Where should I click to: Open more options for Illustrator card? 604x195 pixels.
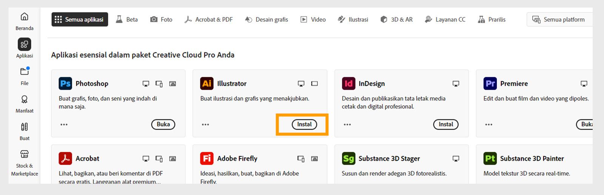coord(205,125)
